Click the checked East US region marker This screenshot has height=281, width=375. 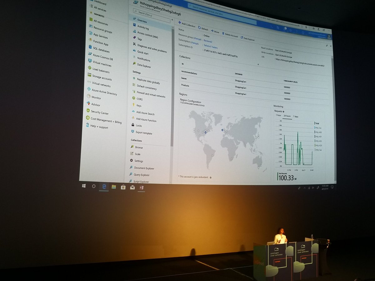click(206, 132)
